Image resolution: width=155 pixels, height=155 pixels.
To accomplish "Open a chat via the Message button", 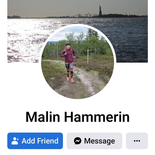I will (94, 141).
